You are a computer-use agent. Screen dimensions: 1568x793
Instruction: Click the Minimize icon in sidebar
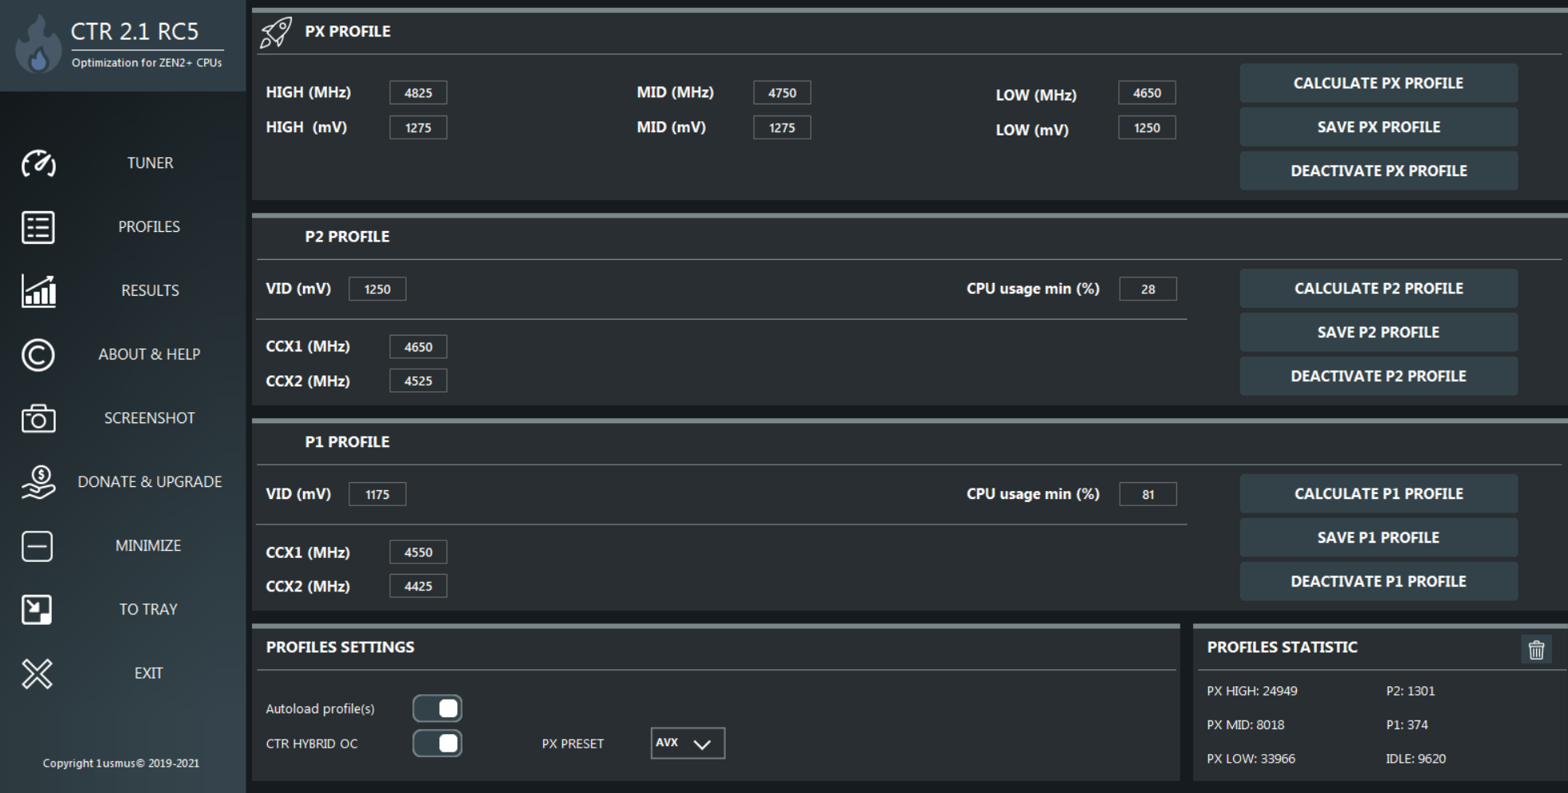coord(37,546)
